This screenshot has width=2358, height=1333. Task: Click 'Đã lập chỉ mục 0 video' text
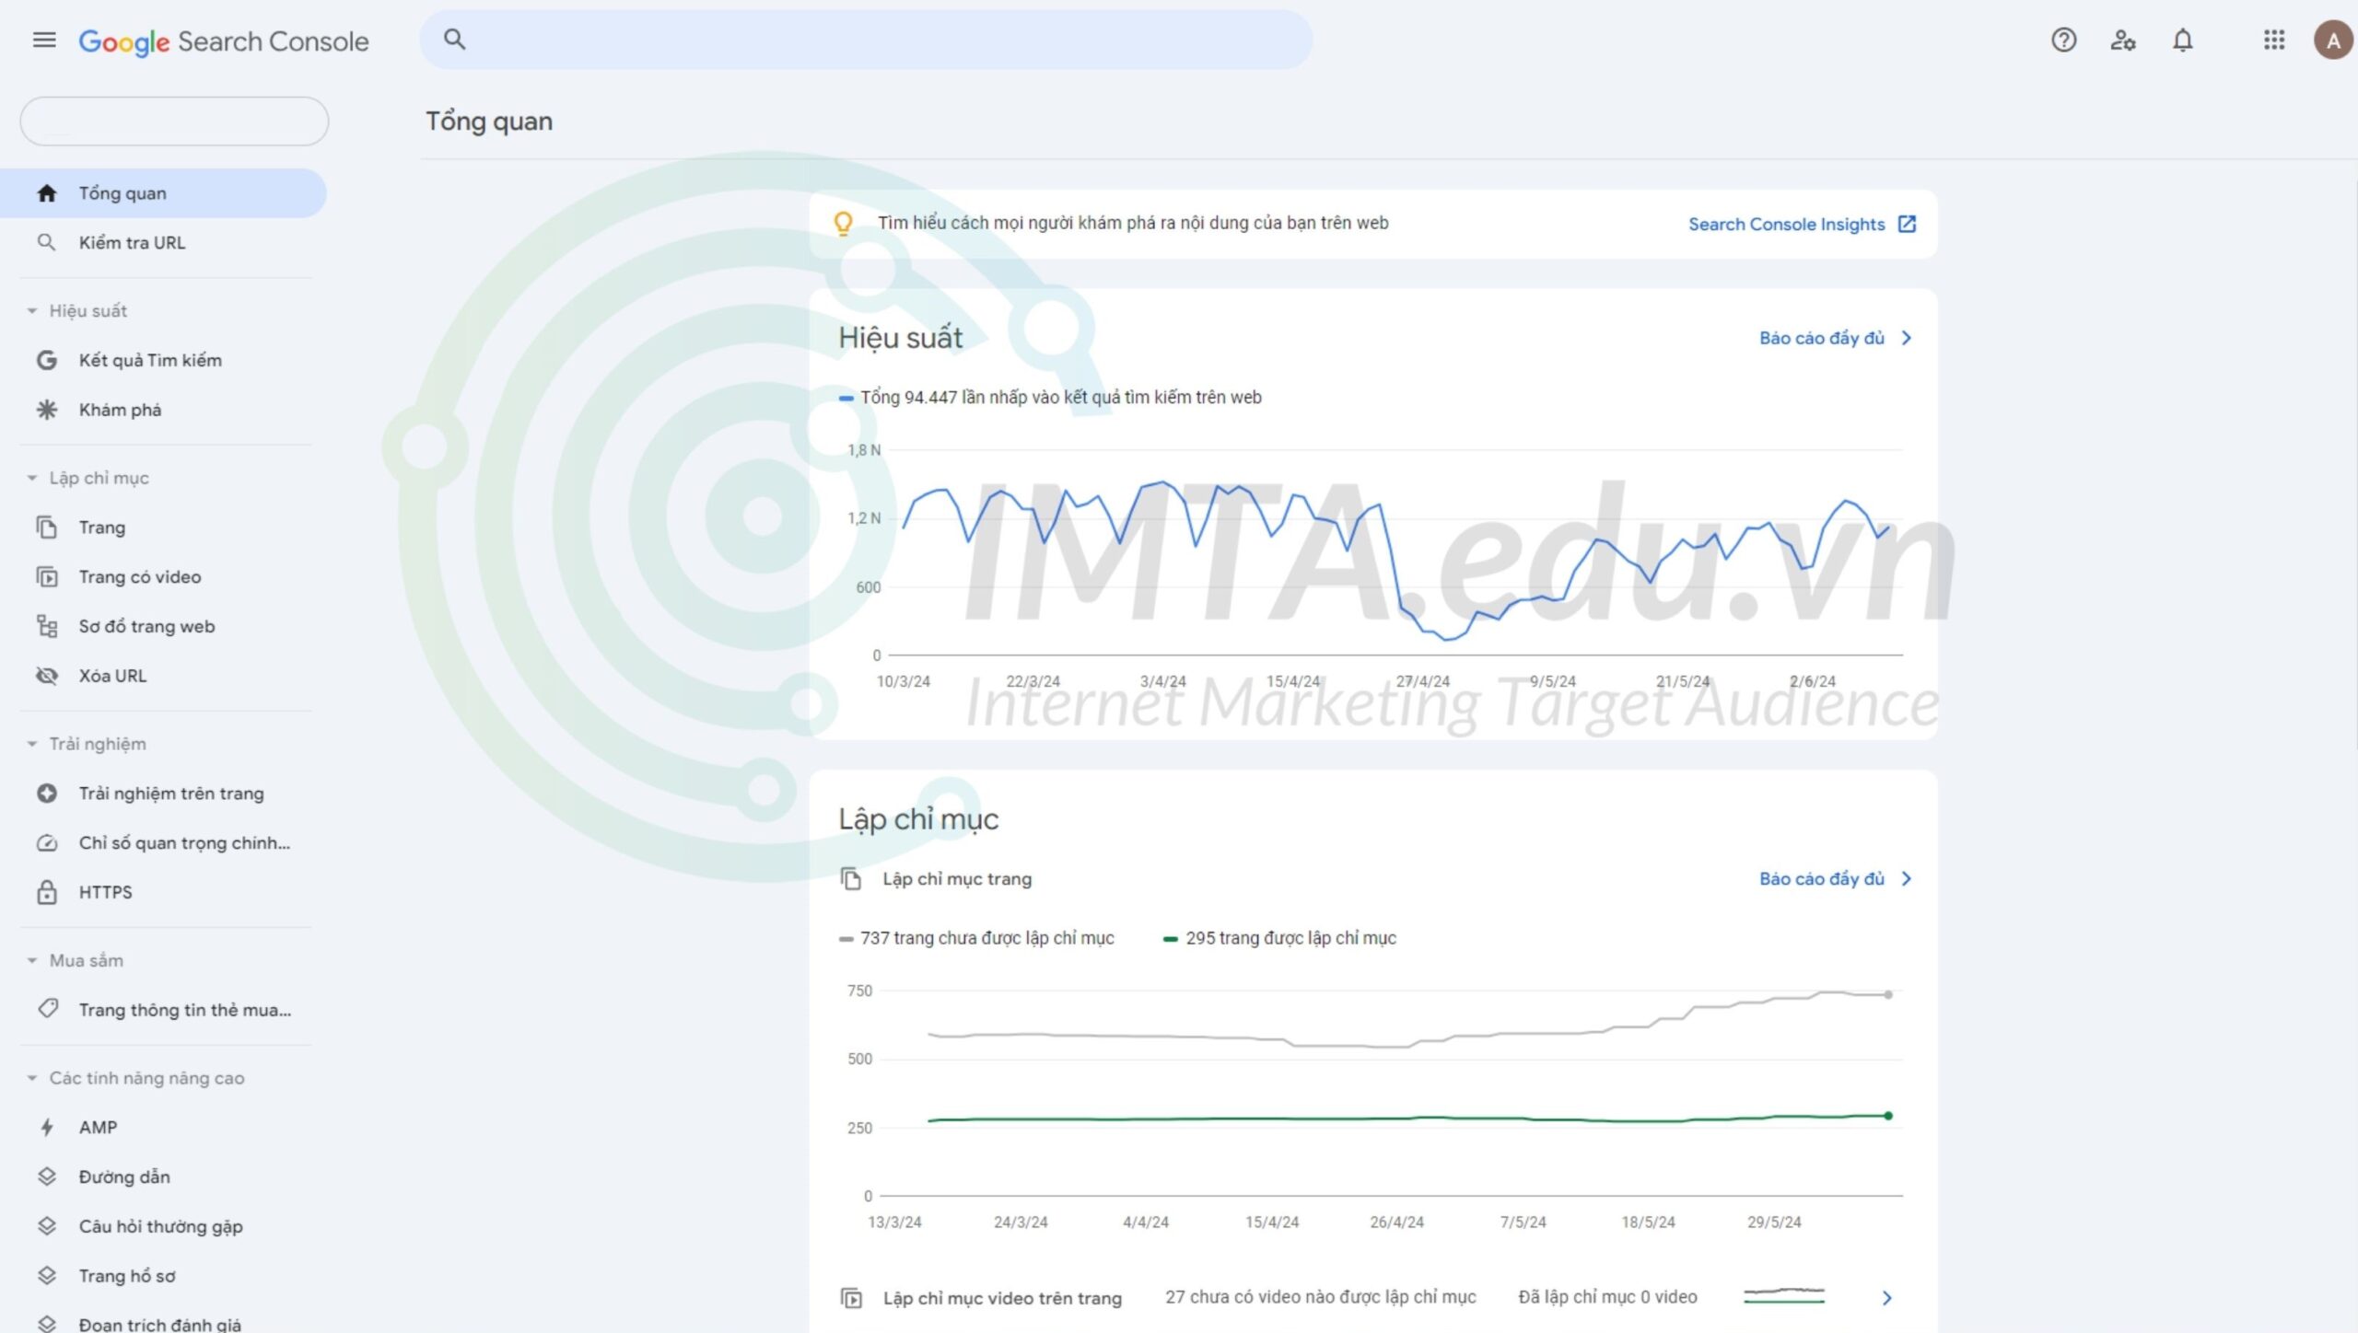click(1607, 1297)
